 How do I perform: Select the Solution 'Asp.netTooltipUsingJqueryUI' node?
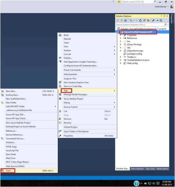tap(143, 29)
